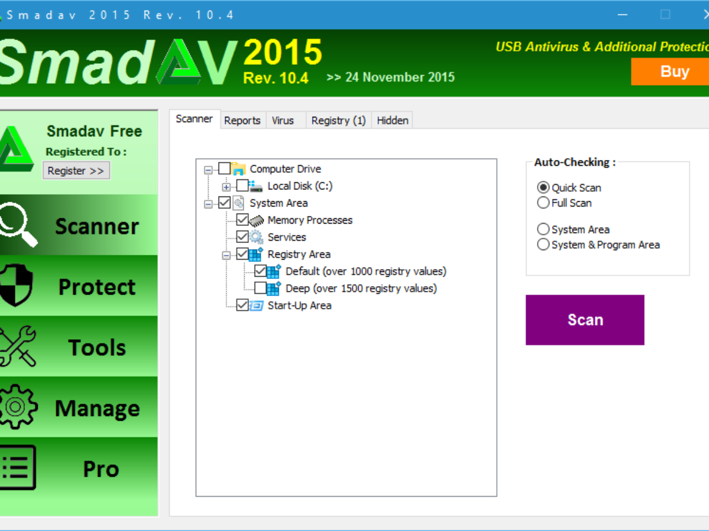Collapse the Registry Area tree node
709x531 pixels.
click(226, 255)
